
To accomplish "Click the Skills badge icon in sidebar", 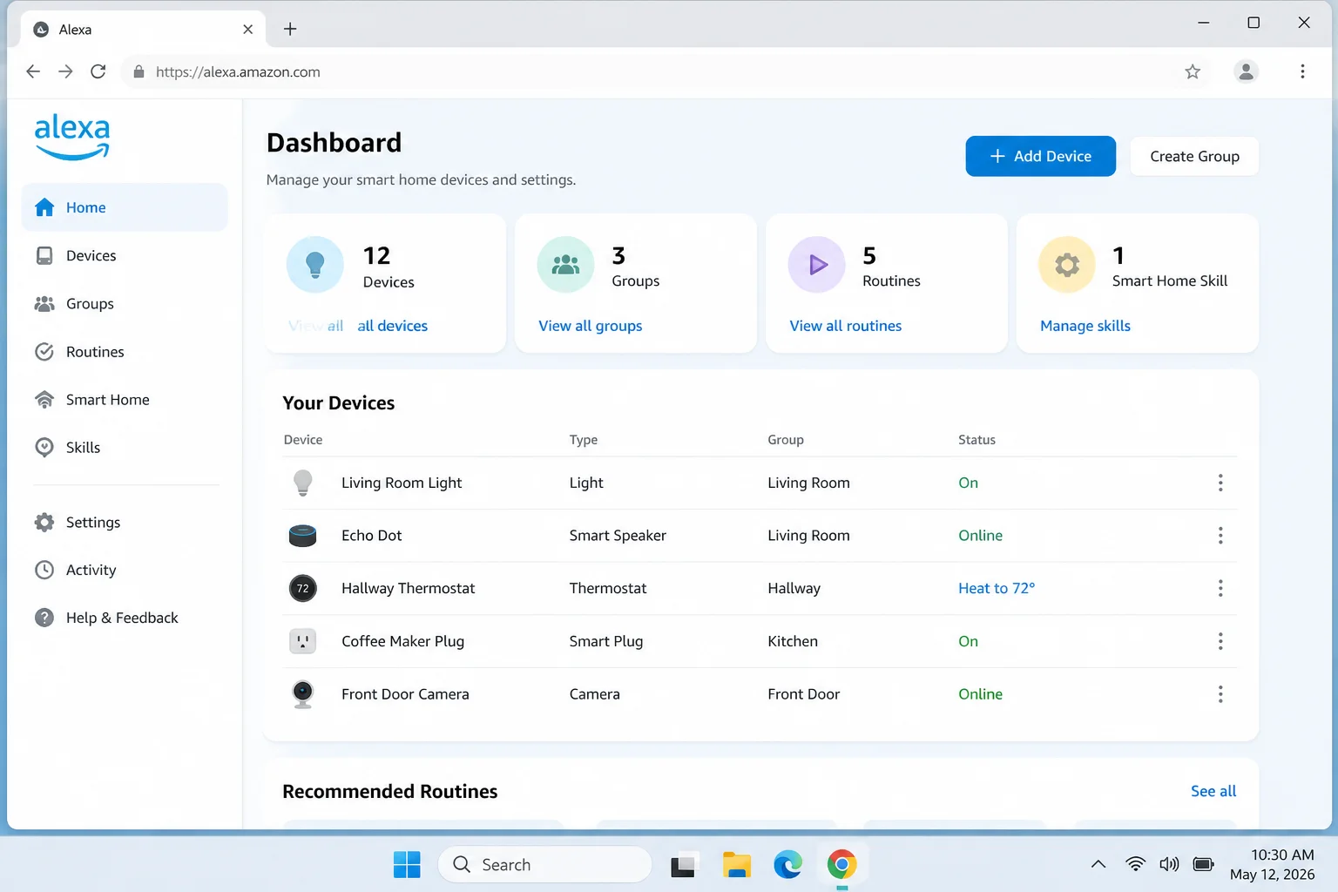I will 44,448.
